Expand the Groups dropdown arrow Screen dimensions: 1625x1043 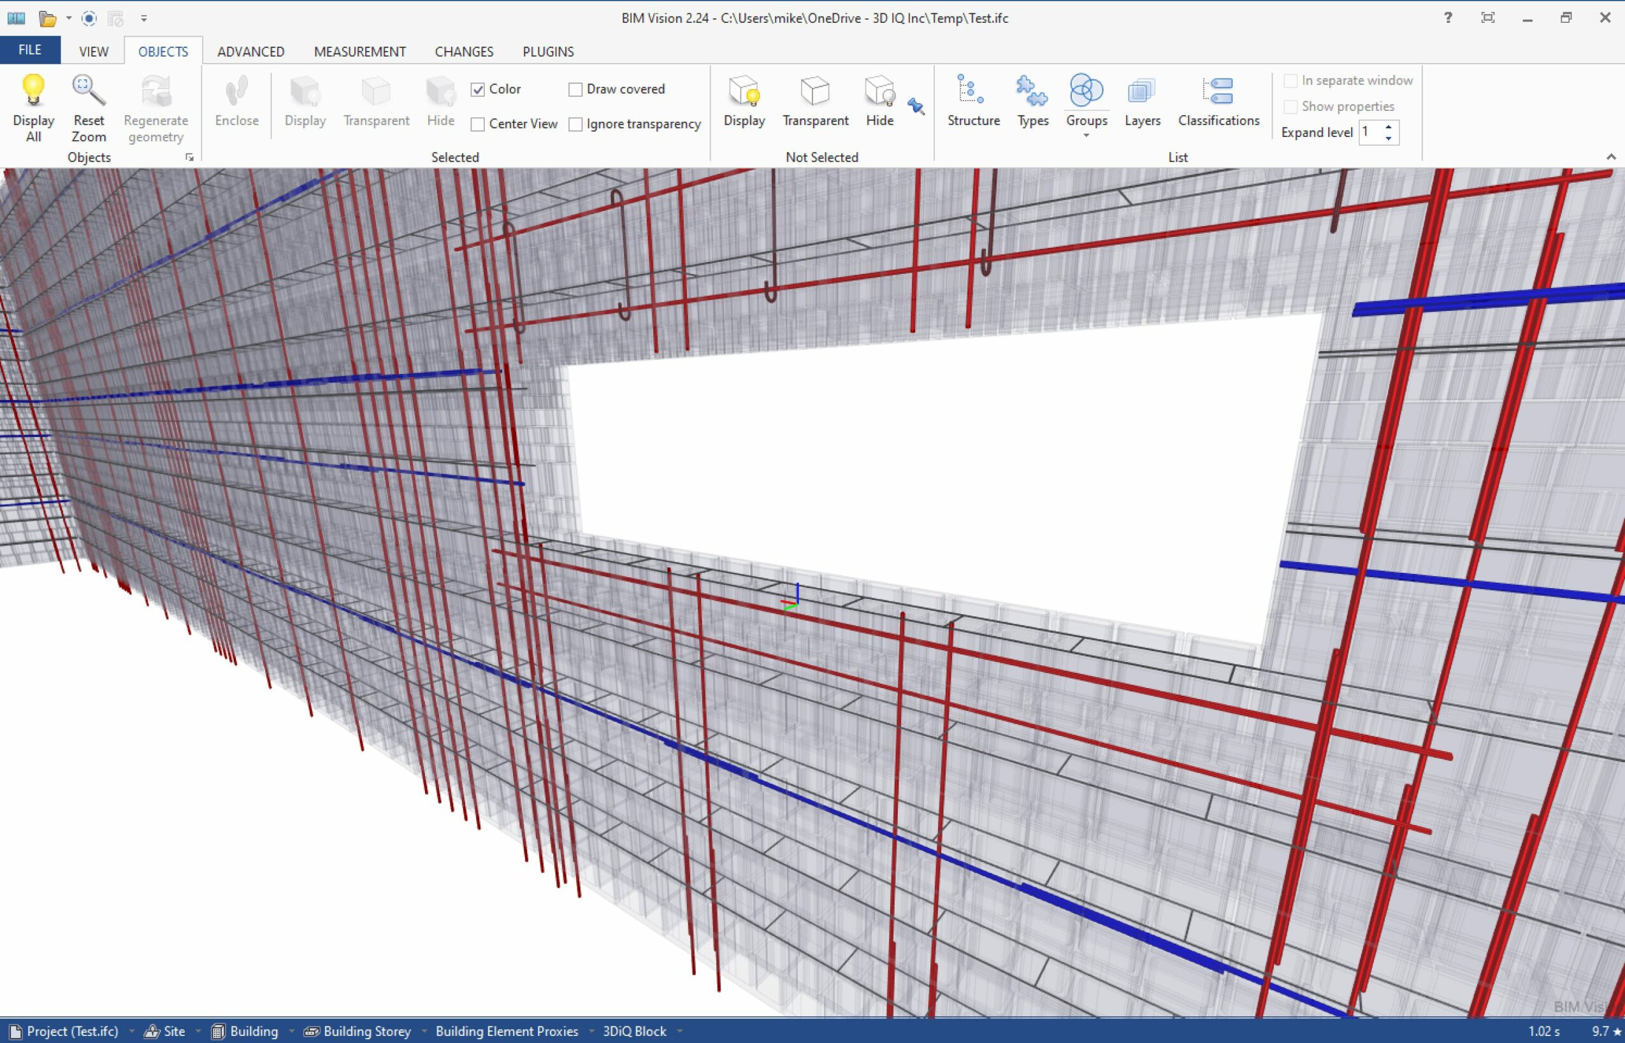click(x=1086, y=136)
